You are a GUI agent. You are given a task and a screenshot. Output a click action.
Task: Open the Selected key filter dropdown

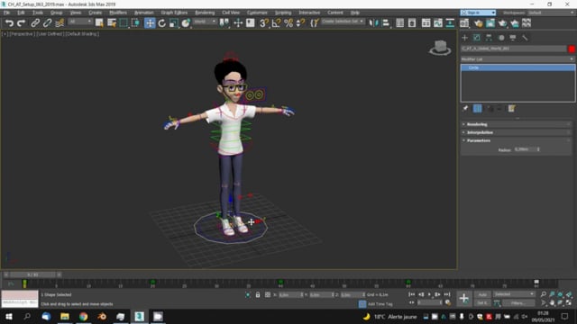point(514,294)
